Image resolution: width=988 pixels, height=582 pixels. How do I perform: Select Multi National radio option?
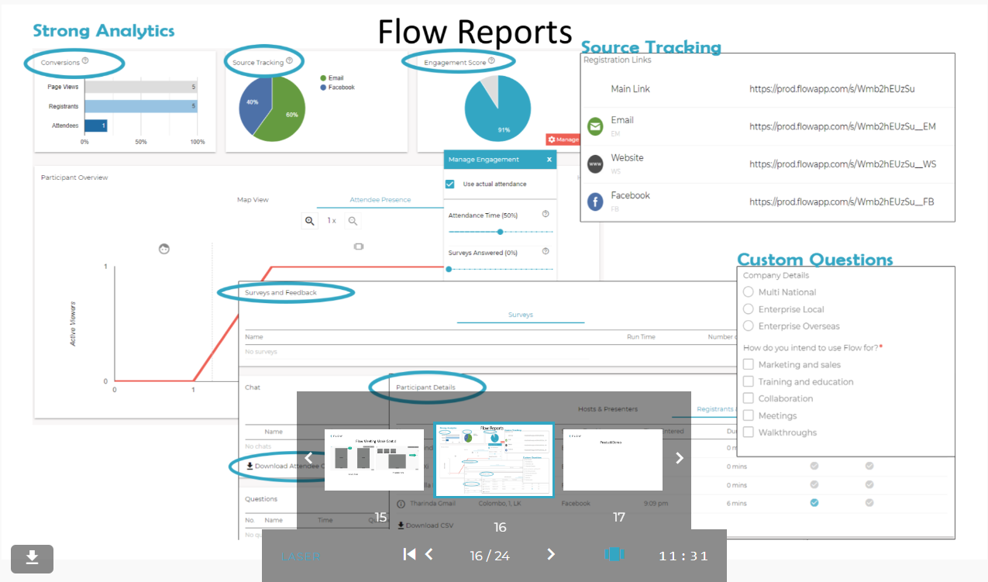point(748,292)
